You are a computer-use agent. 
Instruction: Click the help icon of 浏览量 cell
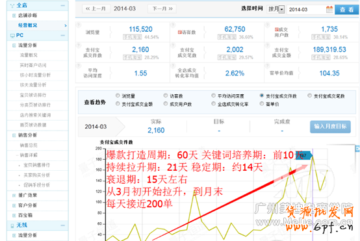[79, 25]
